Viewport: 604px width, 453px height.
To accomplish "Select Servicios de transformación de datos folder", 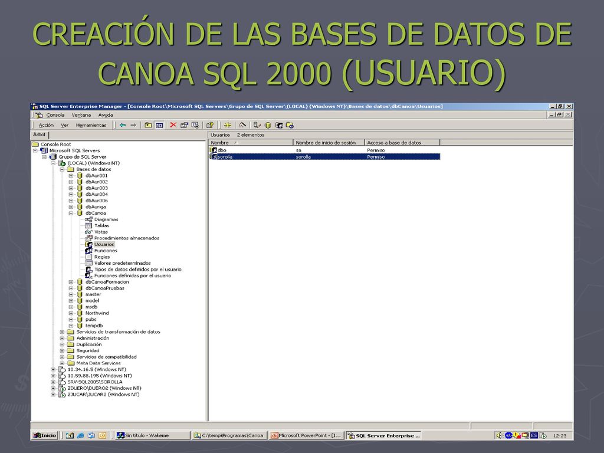I will pos(118,331).
